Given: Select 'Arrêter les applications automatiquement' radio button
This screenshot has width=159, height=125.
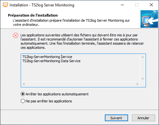Looking at the screenshot, I should (x=23, y=94).
